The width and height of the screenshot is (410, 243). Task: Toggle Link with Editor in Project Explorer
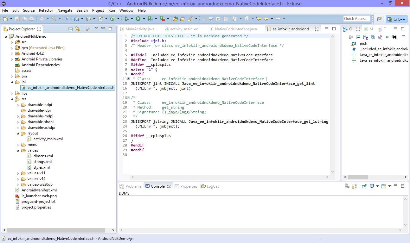(78, 29)
